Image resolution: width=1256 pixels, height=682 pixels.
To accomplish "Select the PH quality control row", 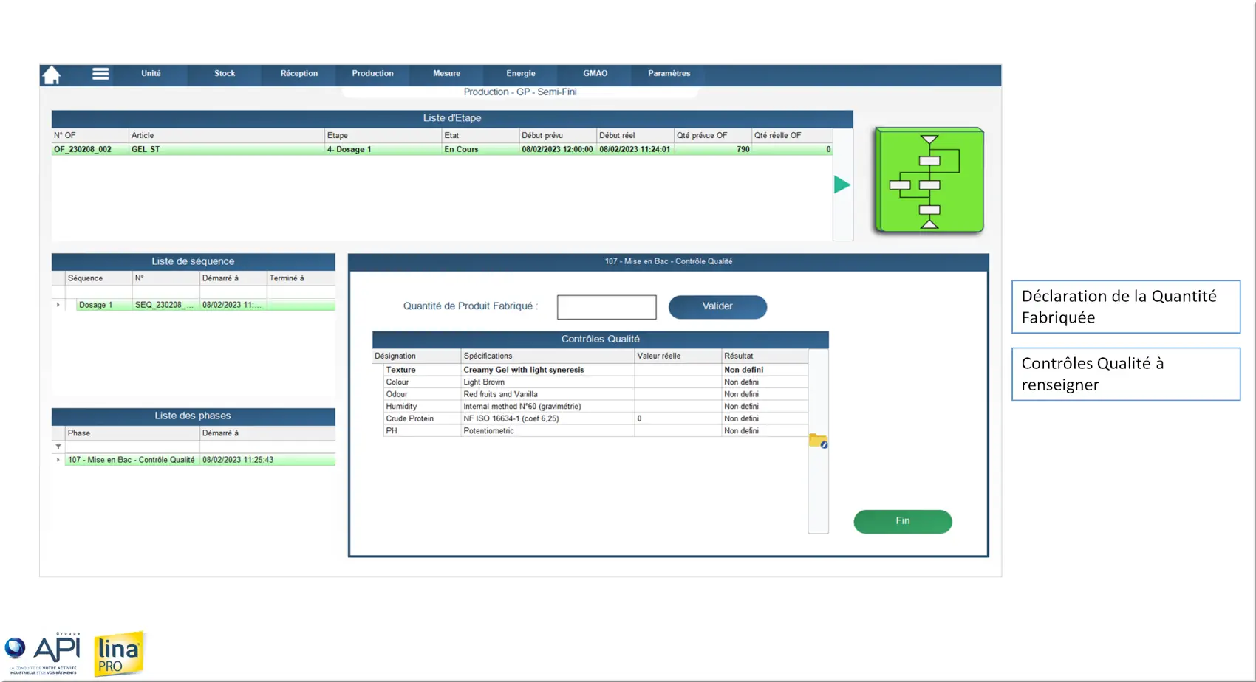I will coord(595,431).
